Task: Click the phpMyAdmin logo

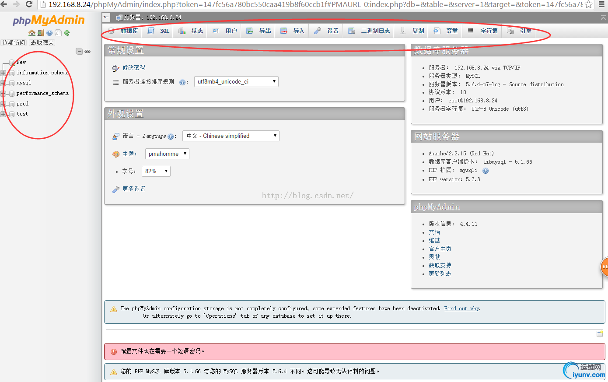Action: pos(49,21)
